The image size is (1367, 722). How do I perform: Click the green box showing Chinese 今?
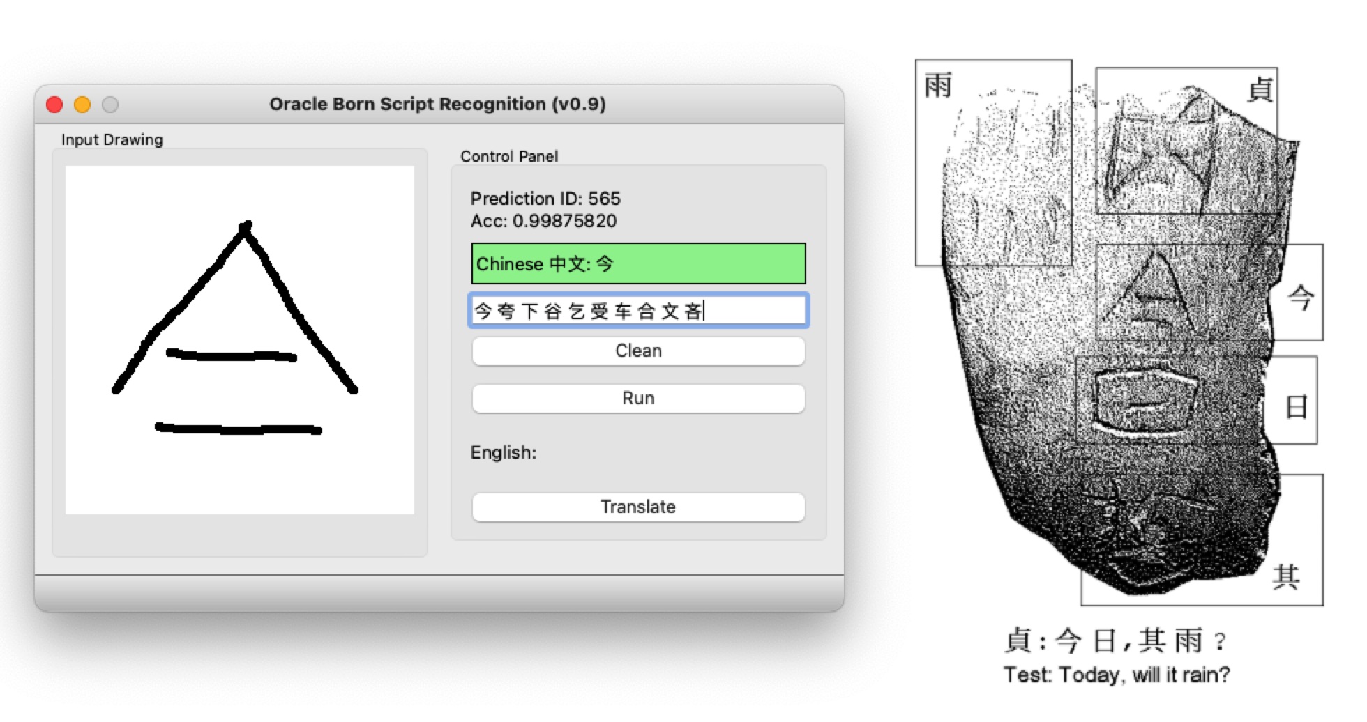click(637, 263)
